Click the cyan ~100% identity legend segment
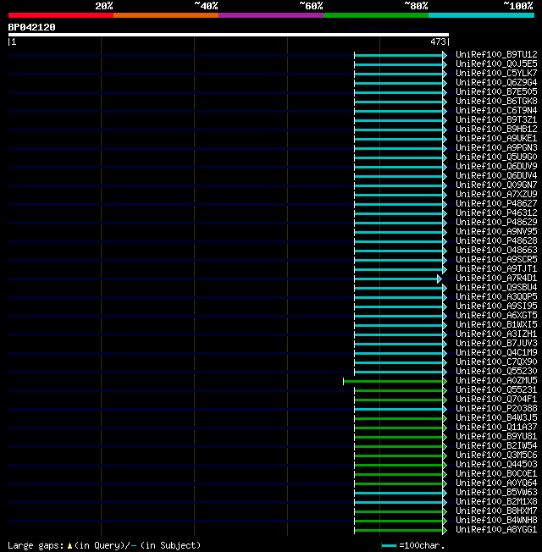 [x=481, y=15]
